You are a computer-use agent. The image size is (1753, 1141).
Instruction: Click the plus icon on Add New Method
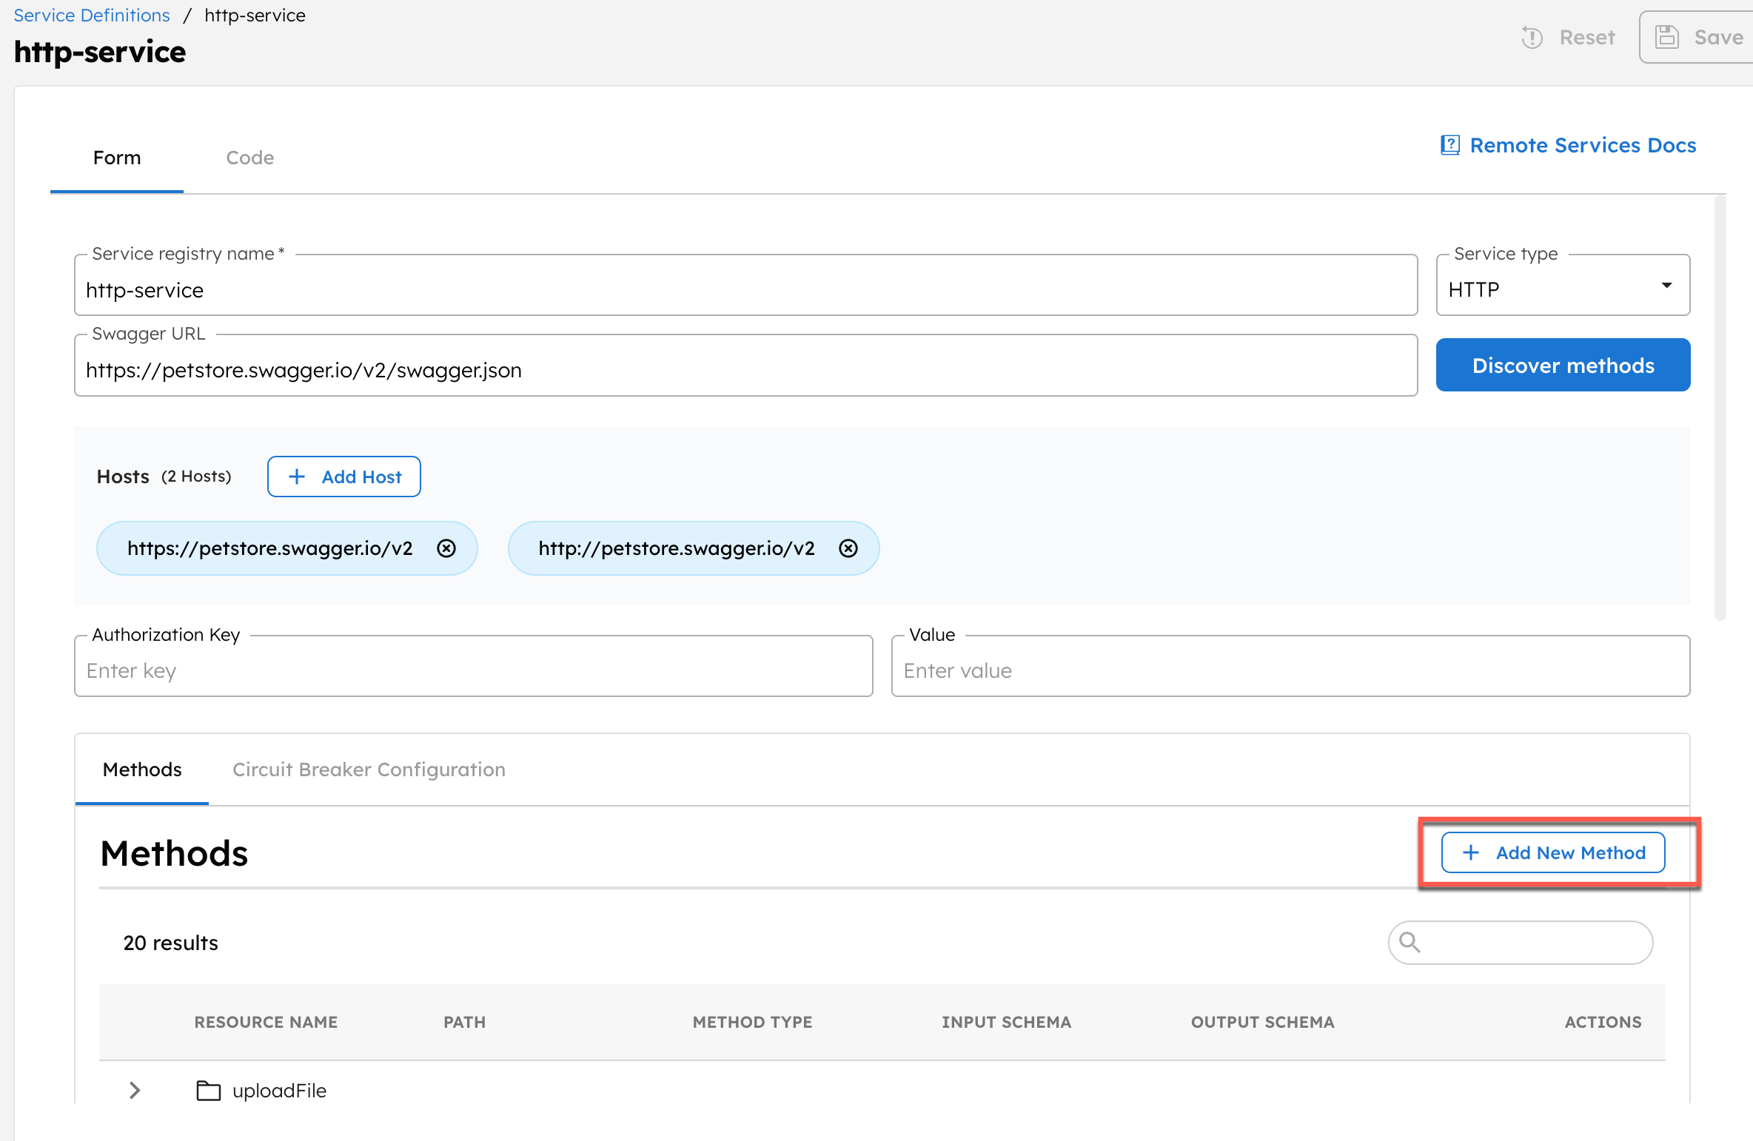point(1471,852)
